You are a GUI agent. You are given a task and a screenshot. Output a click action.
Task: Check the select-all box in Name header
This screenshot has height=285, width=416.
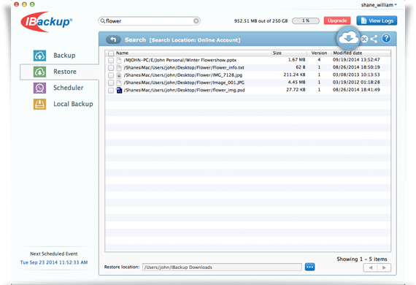[111, 53]
